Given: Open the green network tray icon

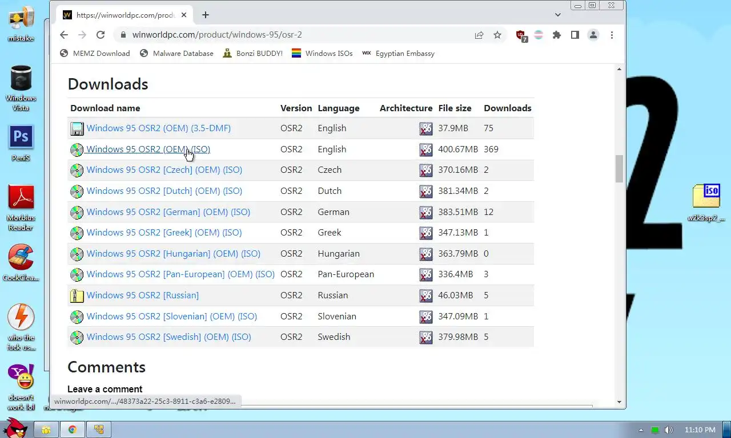Looking at the screenshot, I should tap(655, 430).
